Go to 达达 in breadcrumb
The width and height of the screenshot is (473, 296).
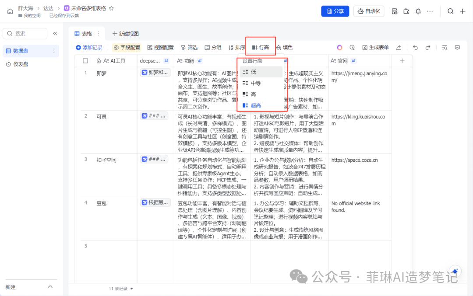tap(48, 8)
